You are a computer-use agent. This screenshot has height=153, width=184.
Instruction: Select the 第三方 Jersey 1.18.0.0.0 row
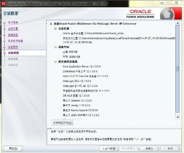pos(77,105)
